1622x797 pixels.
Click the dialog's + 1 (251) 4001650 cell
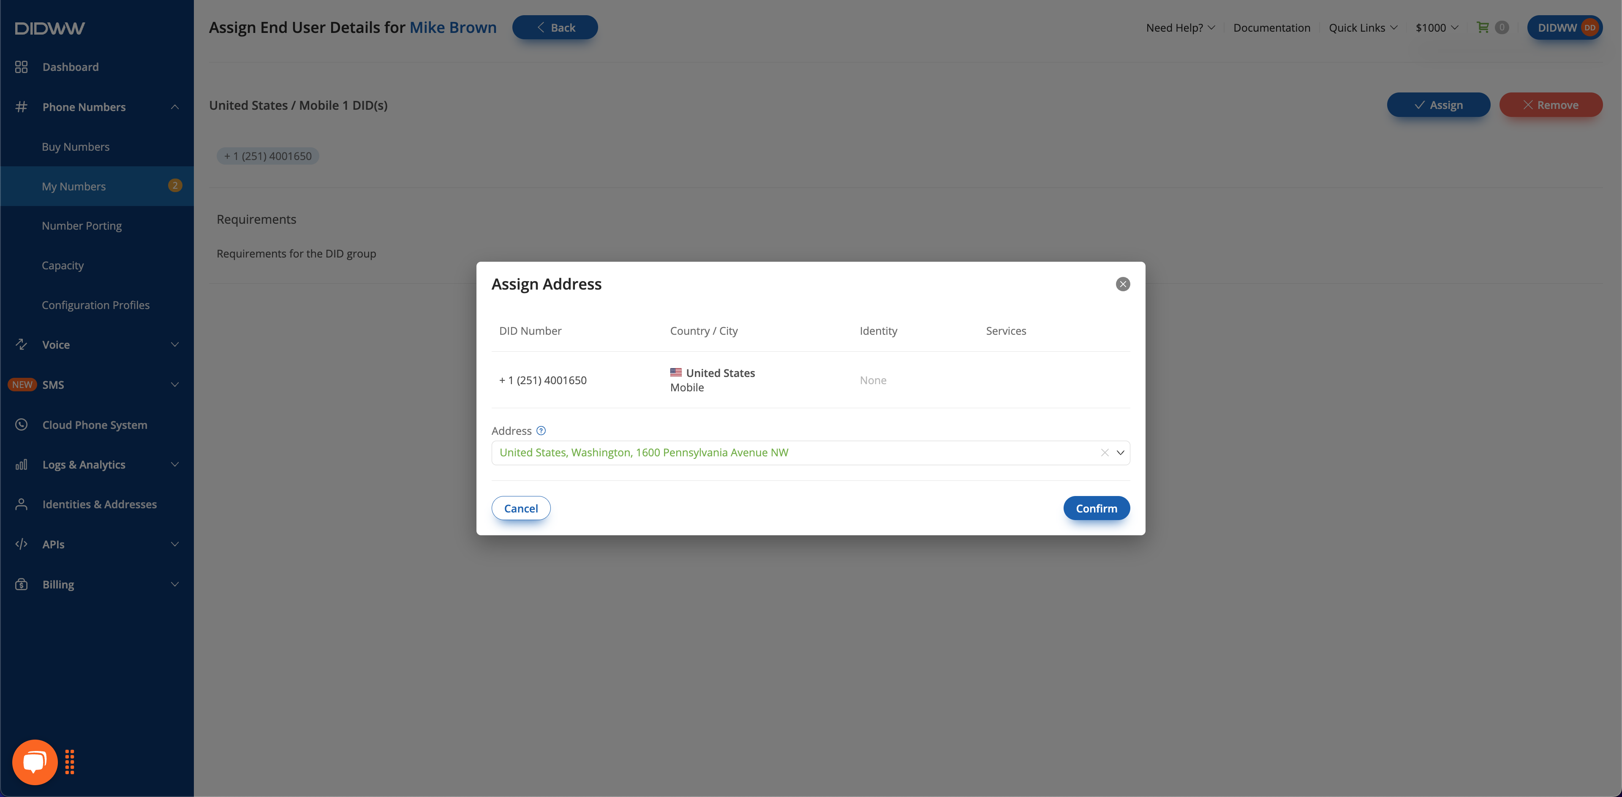[543, 380]
